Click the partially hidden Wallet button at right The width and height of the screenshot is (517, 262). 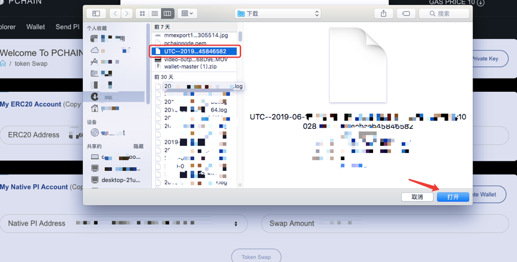pos(489,194)
